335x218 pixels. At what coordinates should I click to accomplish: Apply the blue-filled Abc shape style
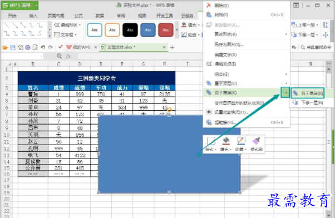click(x=148, y=30)
